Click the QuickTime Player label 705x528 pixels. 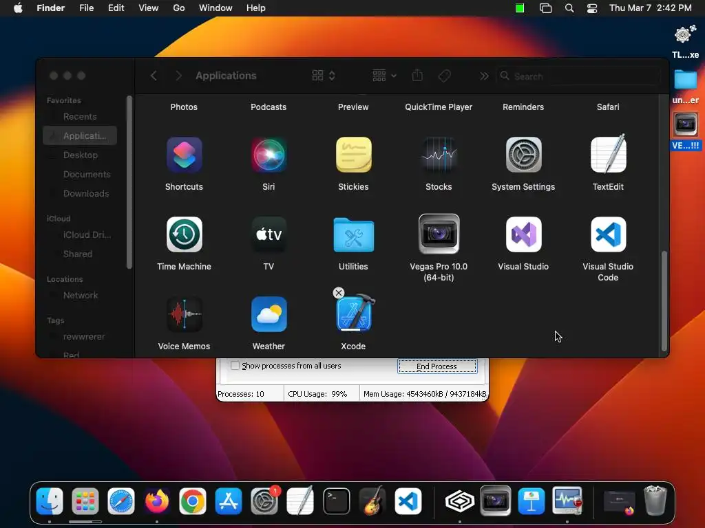tap(439, 107)
